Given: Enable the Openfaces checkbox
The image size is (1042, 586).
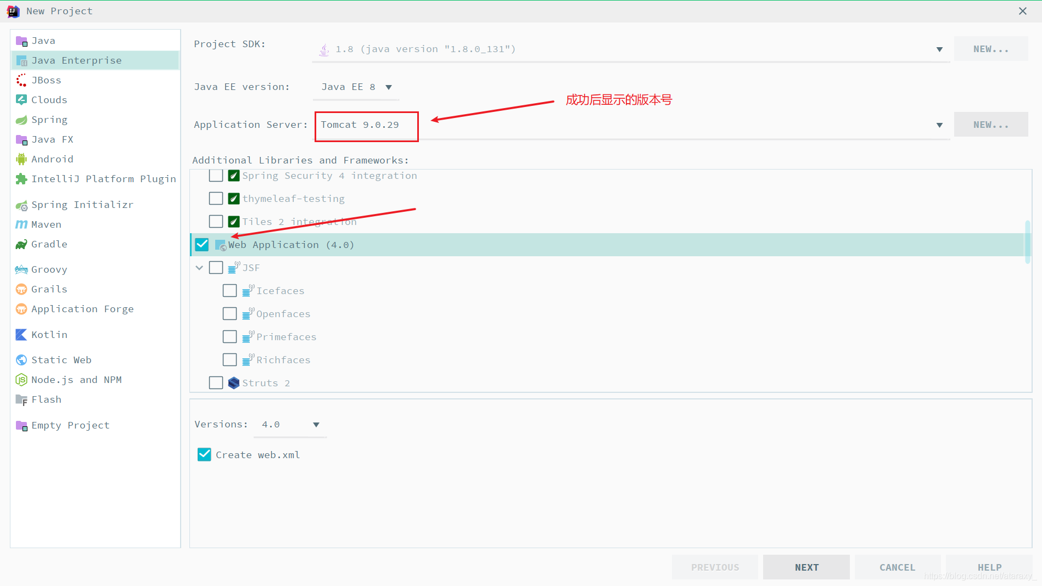Looking at the screenshot, I should point(230,314).
